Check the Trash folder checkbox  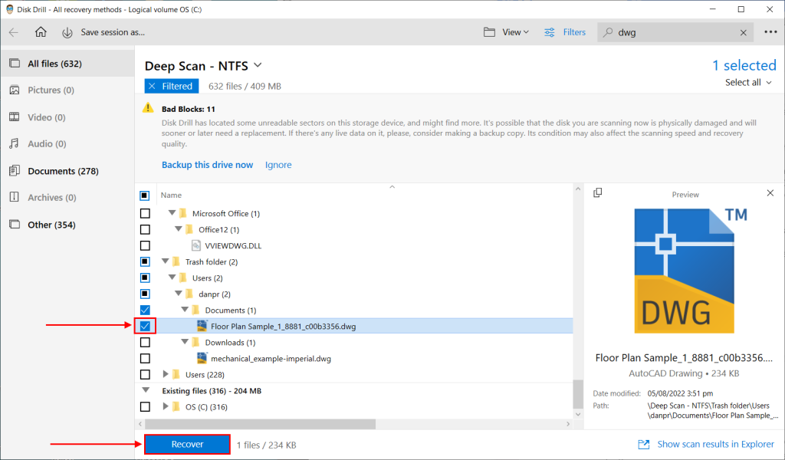click(145, 261)
